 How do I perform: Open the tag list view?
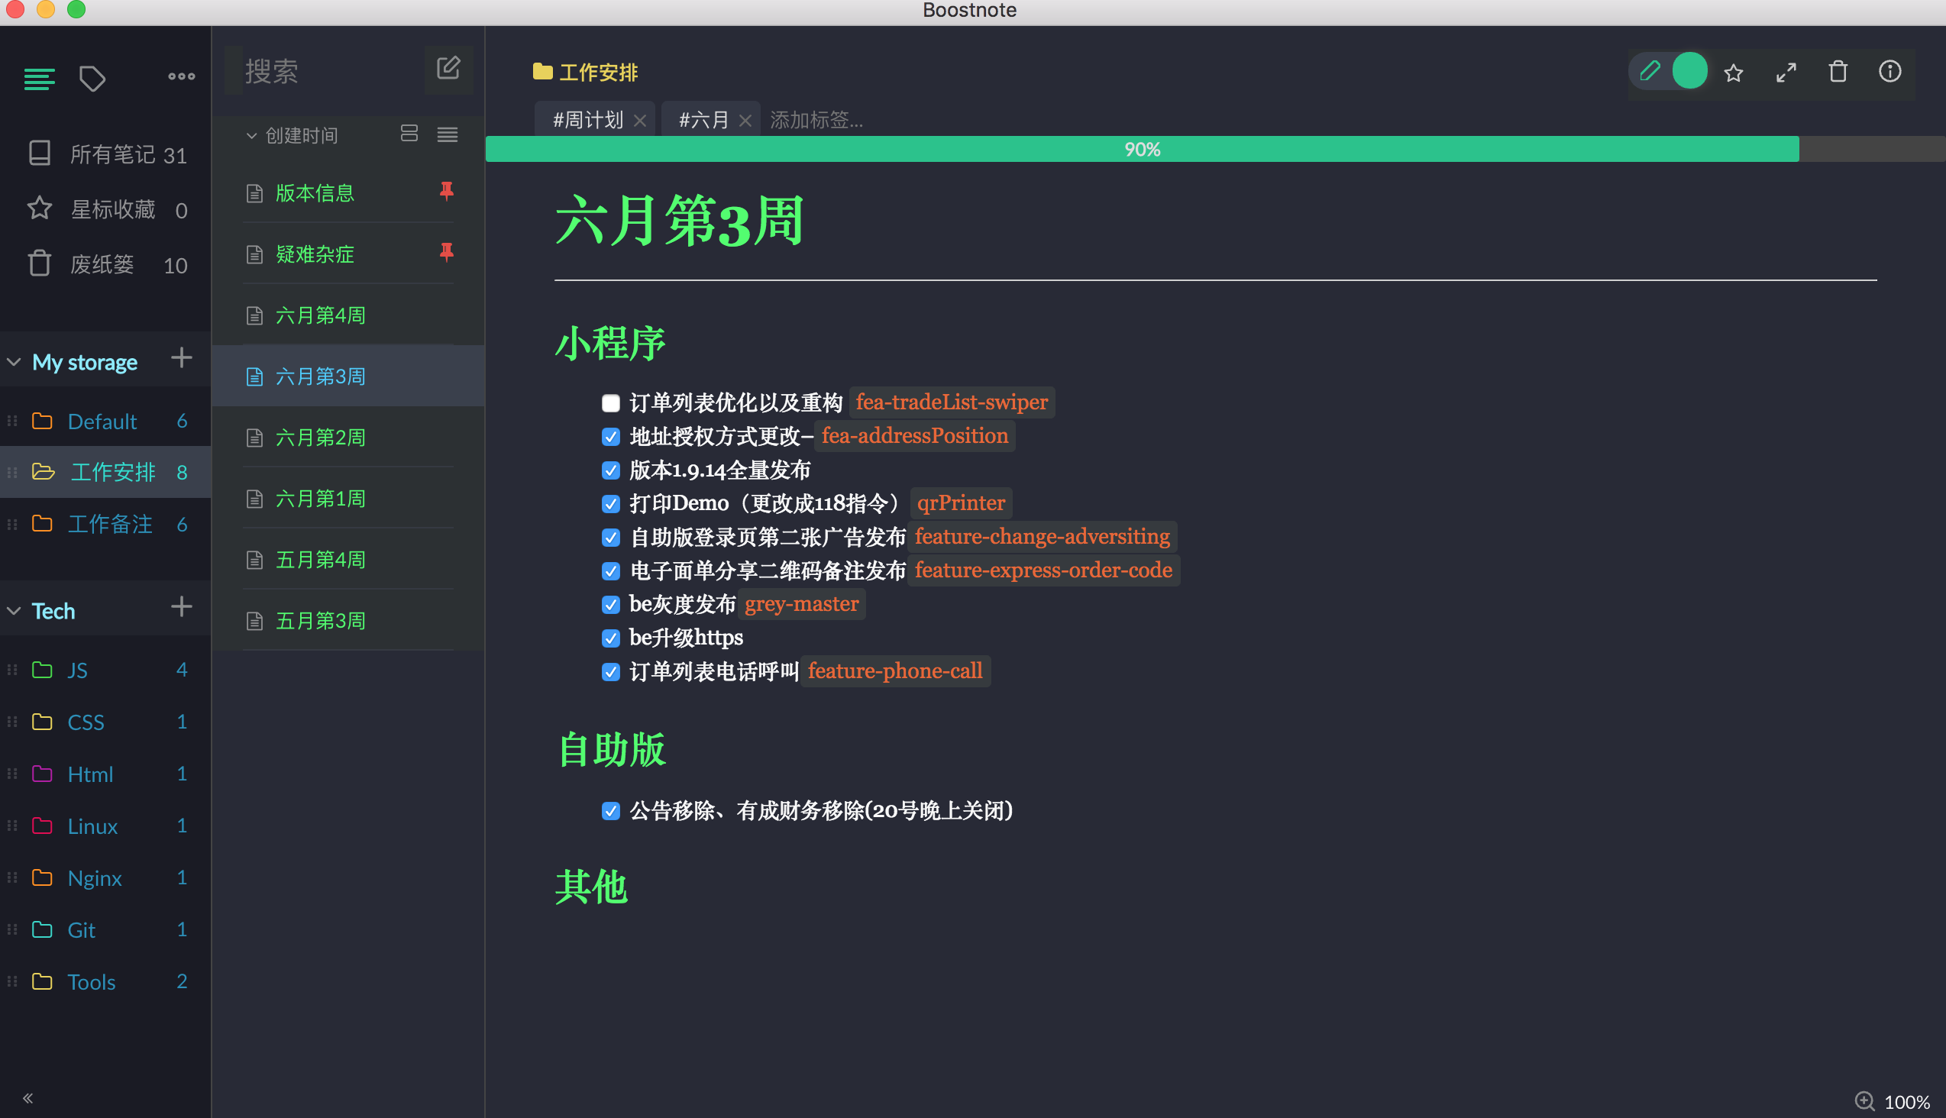(93, 79)
